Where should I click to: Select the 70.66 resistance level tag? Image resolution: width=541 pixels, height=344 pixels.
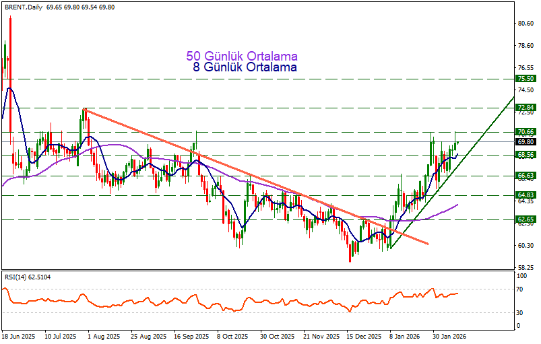(526, 132)
